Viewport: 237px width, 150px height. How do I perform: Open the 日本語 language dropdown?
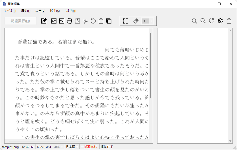72,147
